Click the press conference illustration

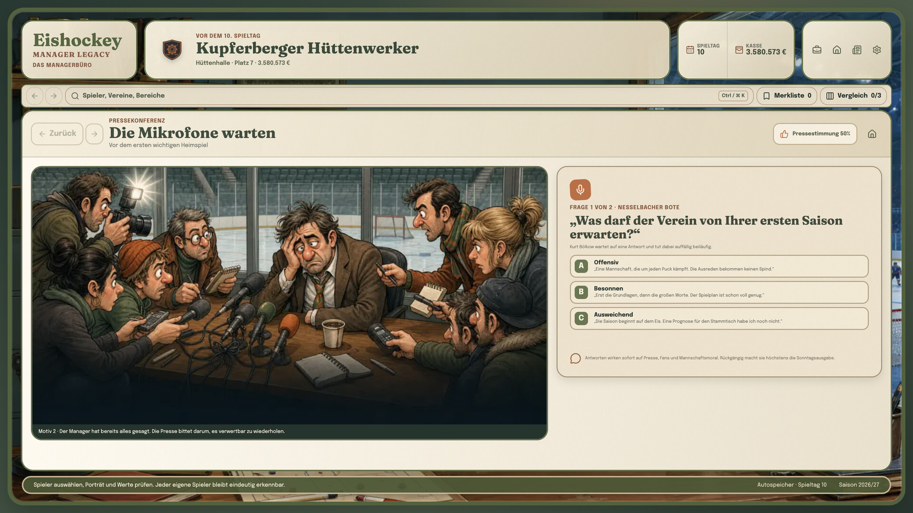289,295
